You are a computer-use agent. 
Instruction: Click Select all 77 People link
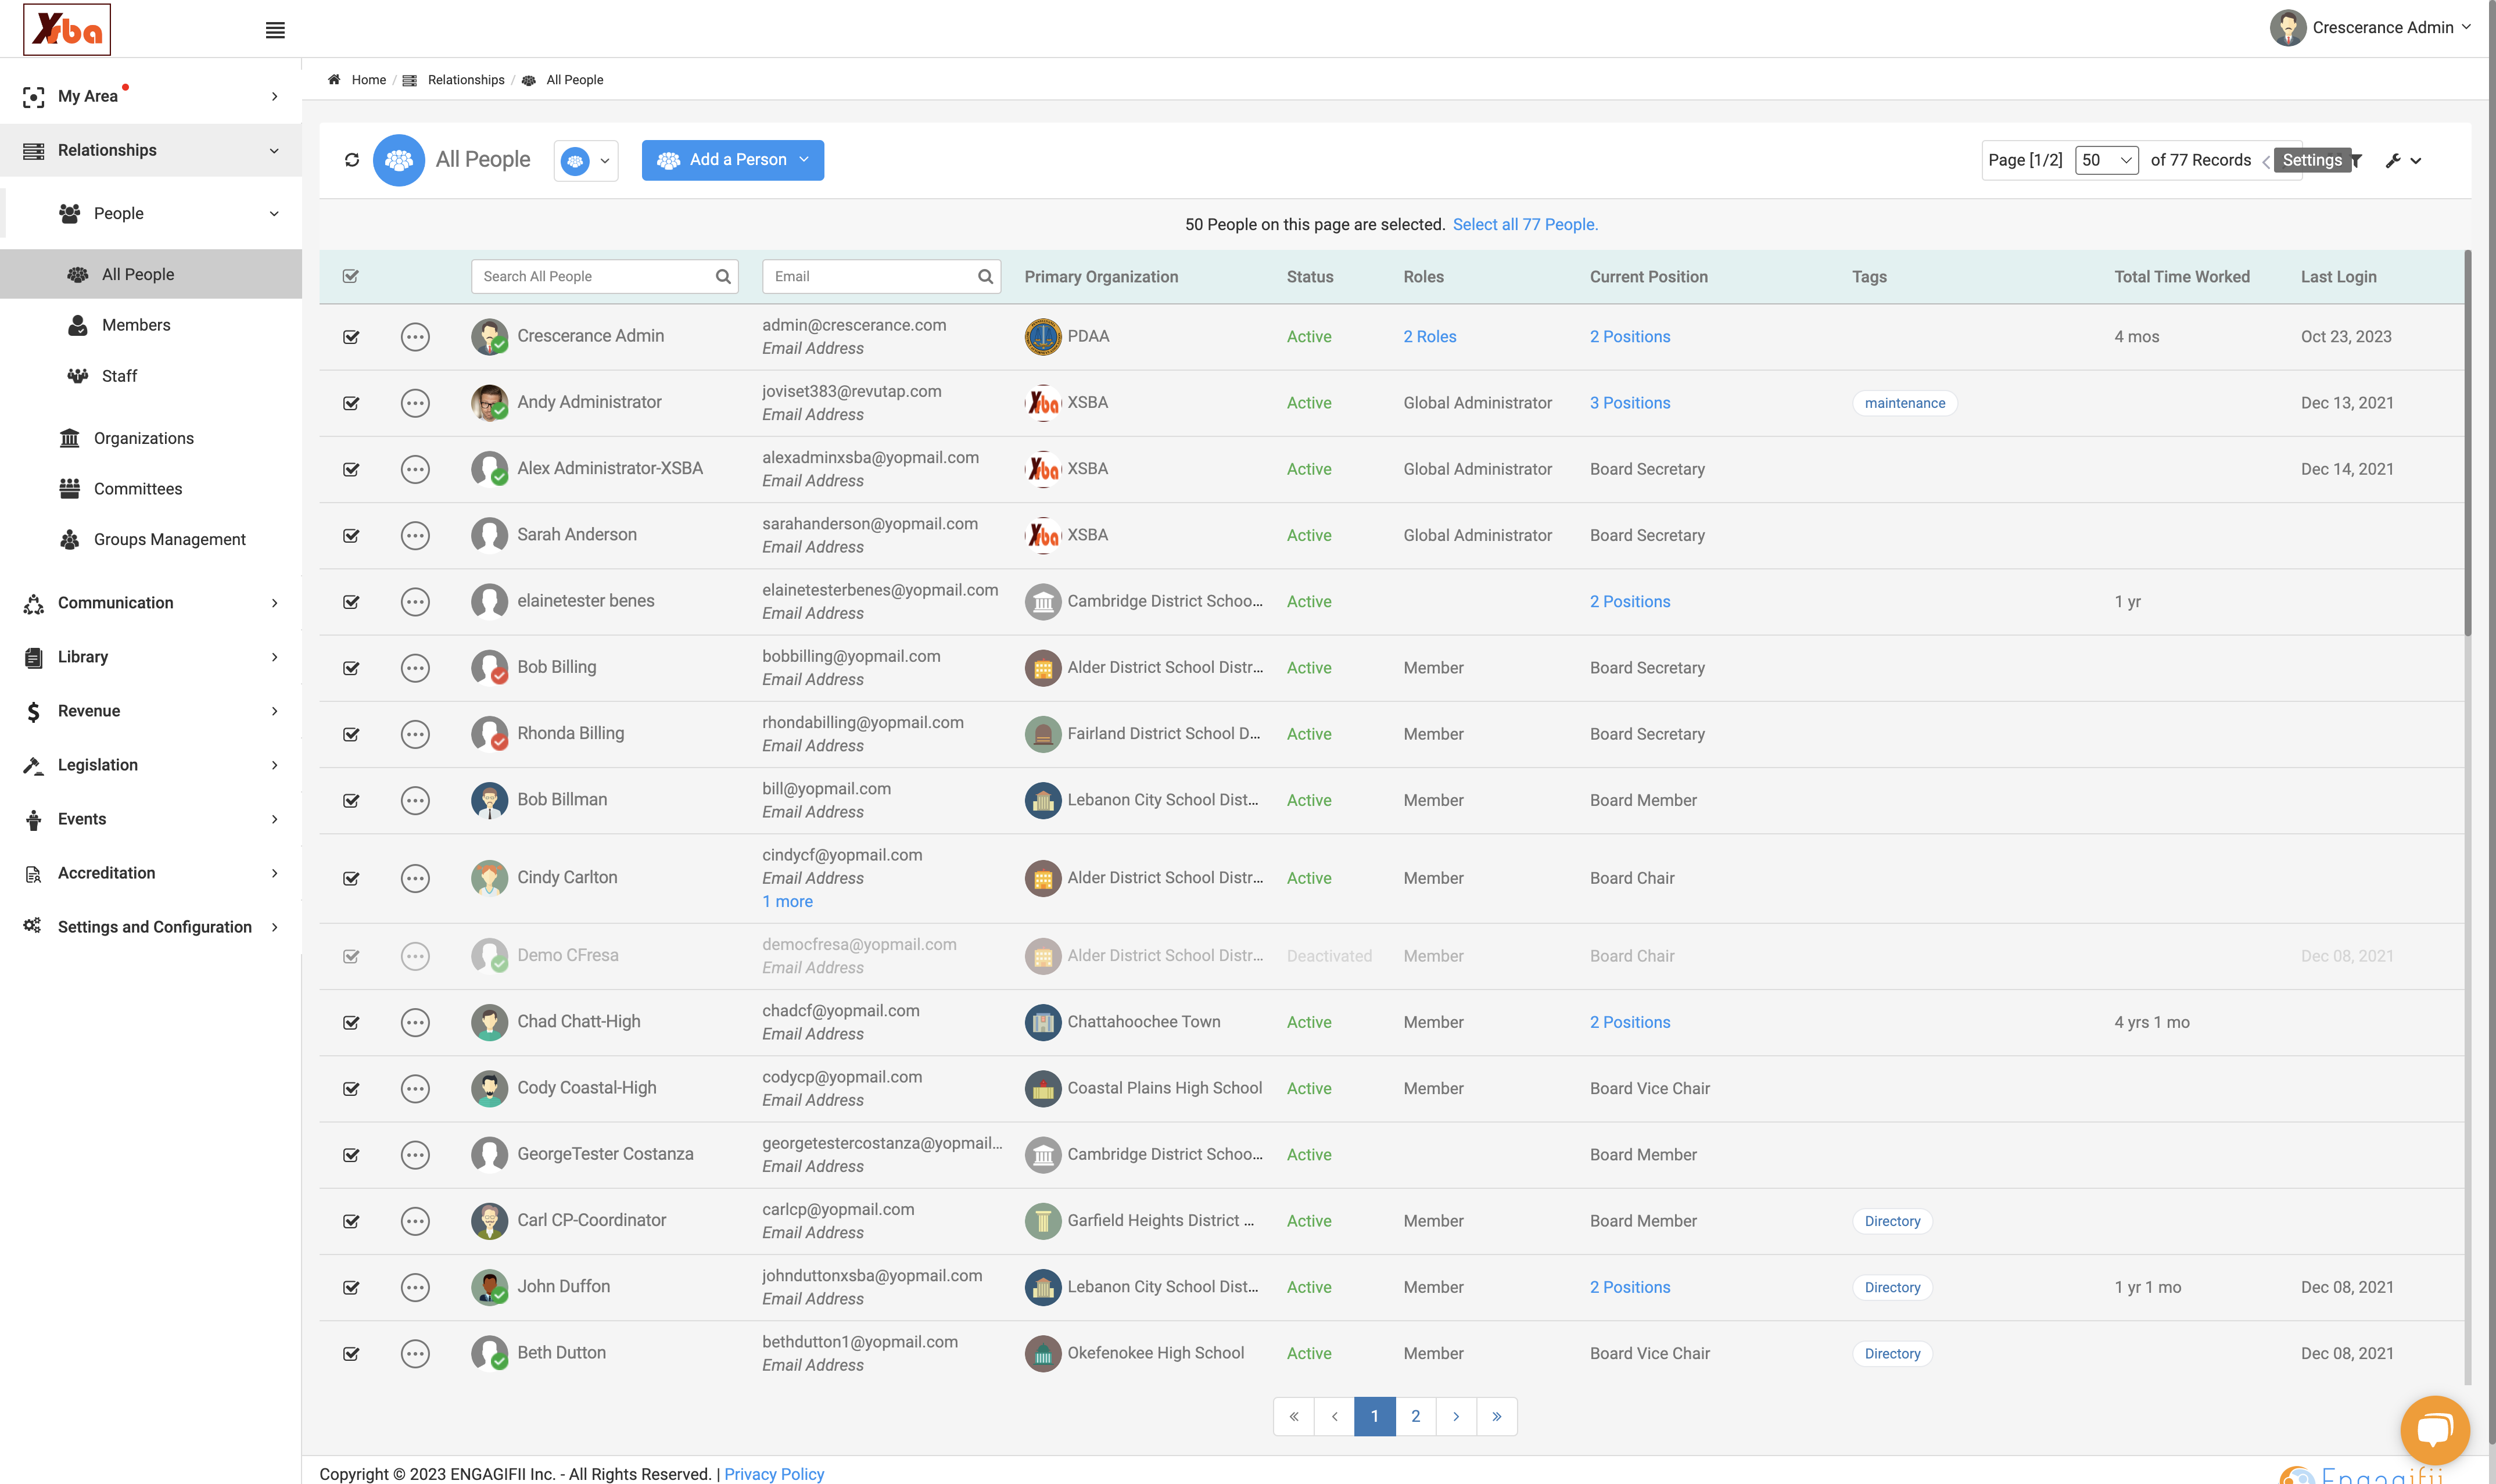click(x=1525, y=225)
